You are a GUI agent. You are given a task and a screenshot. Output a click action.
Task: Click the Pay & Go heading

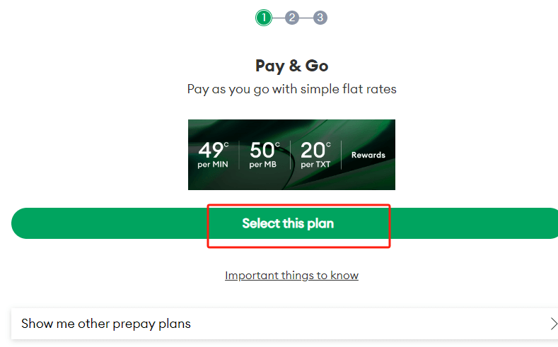(291, 66)
